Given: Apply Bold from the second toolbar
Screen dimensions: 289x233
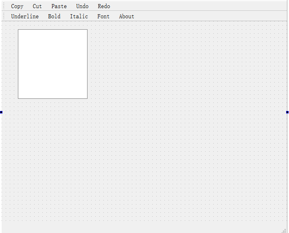Looking at the screenshot, I should 54,16.
